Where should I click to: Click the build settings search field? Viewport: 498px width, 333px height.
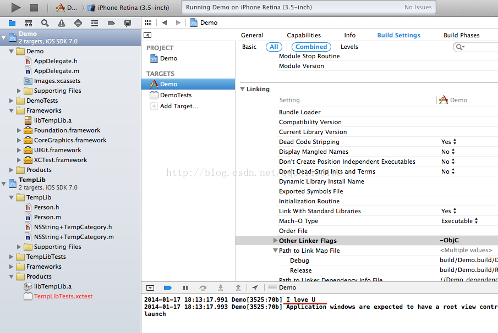tap(475, 47)
